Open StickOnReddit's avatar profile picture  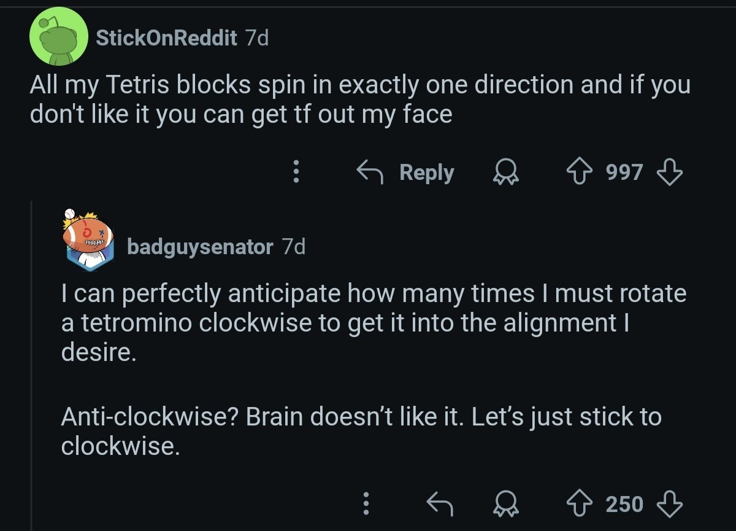[57, 38]
